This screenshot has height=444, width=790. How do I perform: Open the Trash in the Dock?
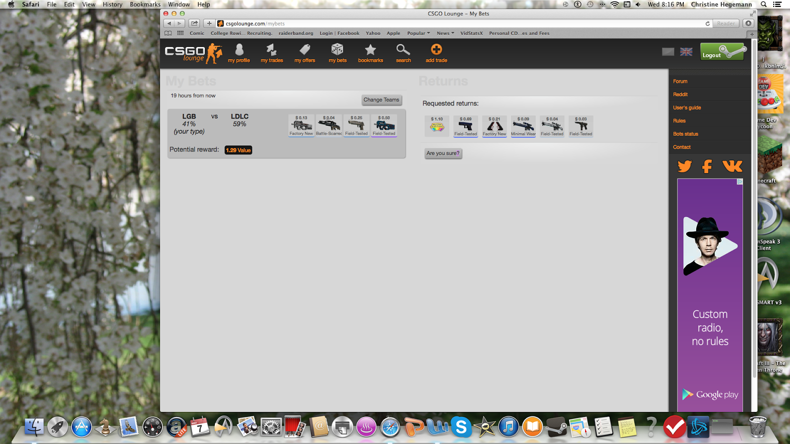(x=758, y=427)
